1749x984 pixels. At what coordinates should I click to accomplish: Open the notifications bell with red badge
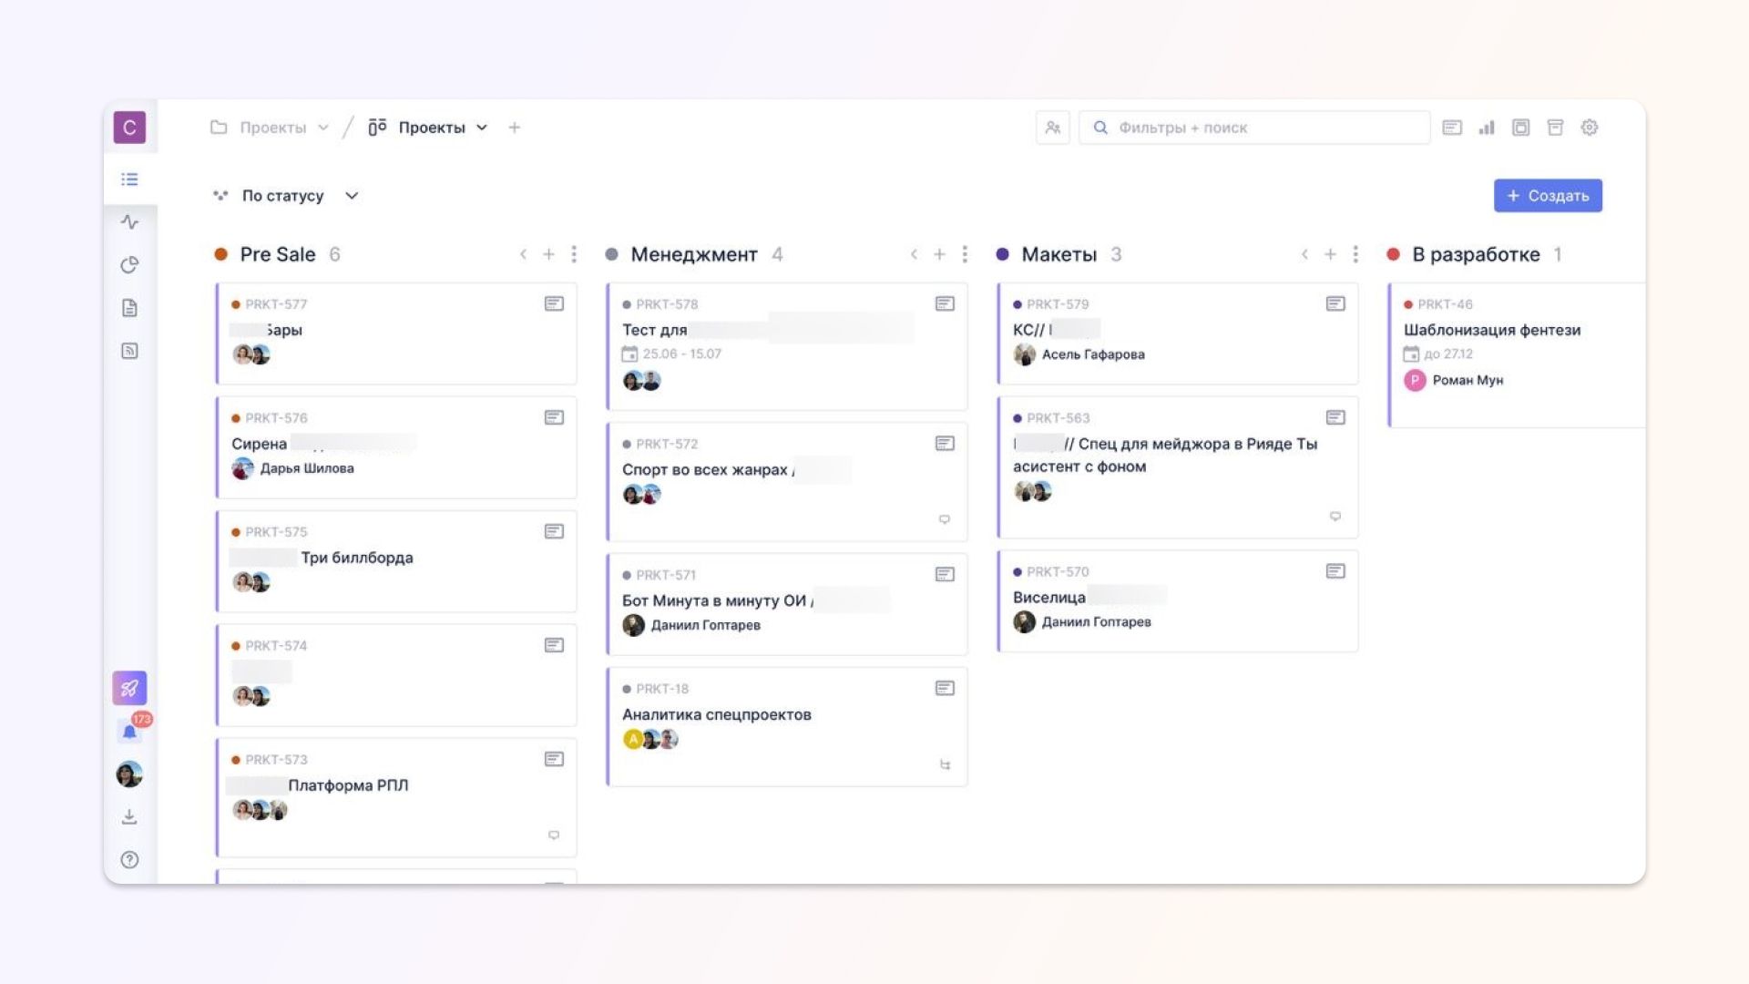pos(131,730)
